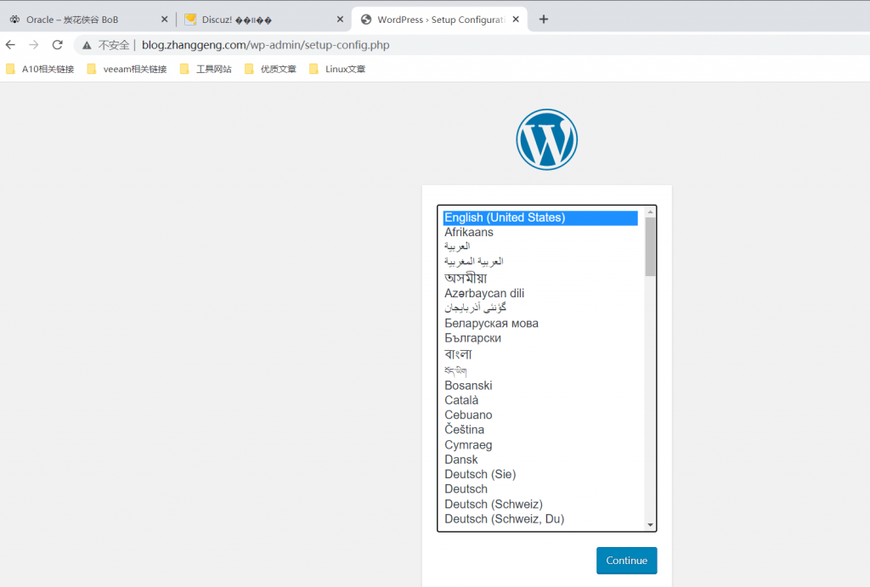This screenshot has width=870, height=587.
Task: Select English (United States) language
Action: pyautogui.click(x=540, y=217)
